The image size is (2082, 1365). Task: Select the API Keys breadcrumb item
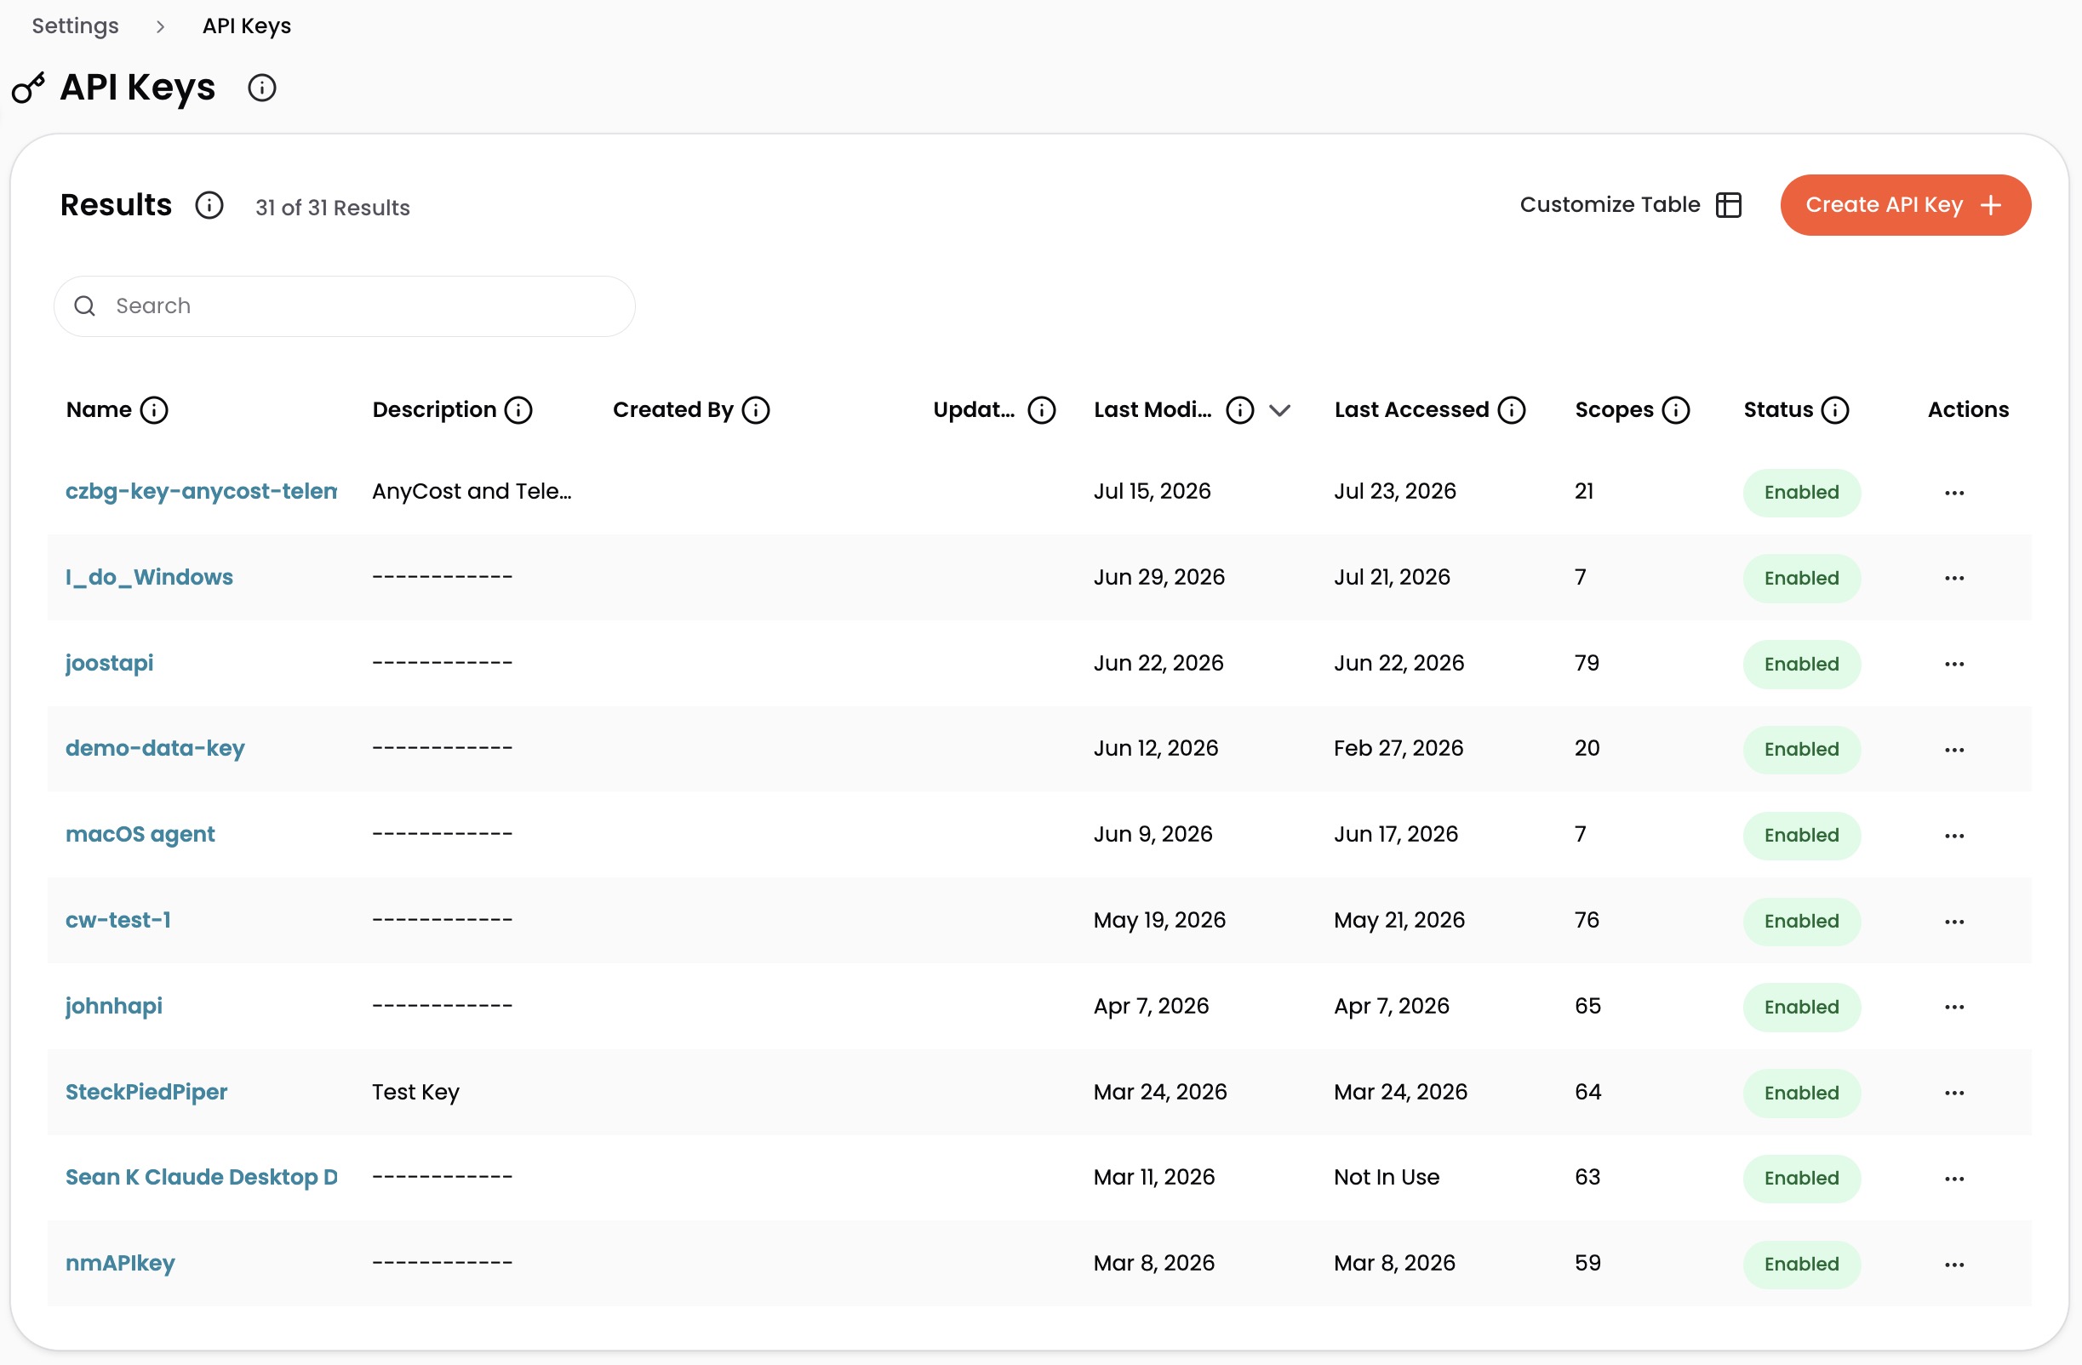point(247,26)
